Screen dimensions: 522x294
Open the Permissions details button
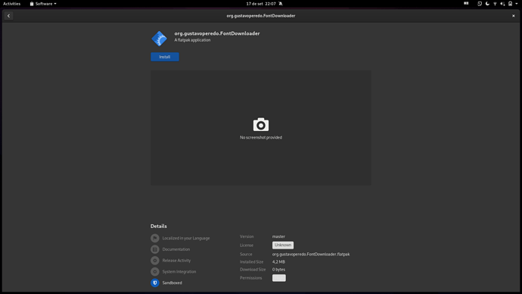click(x=279, y=277)
